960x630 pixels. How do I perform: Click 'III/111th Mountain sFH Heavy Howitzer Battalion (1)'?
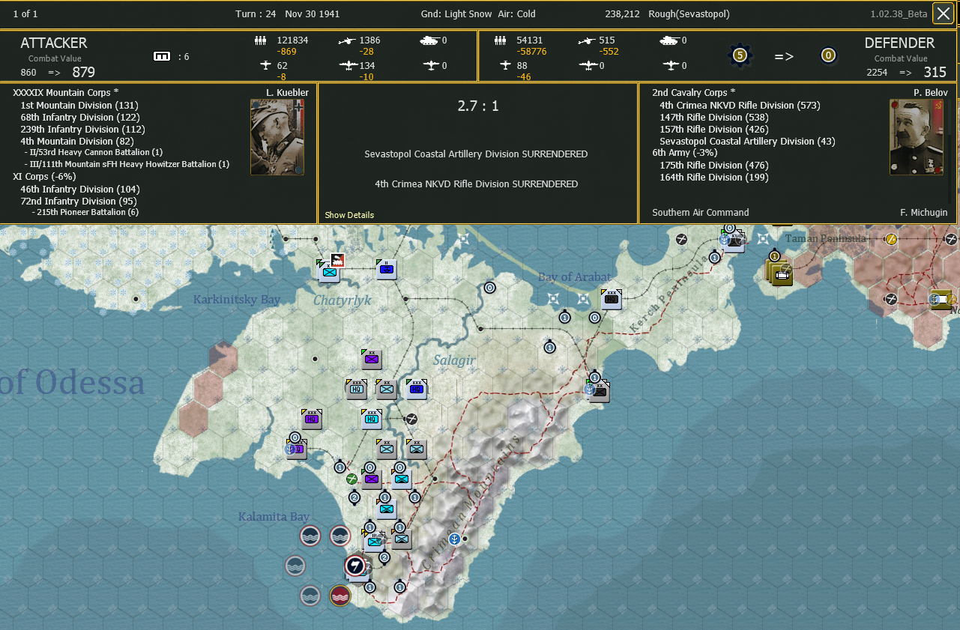[x=131, y=164]
